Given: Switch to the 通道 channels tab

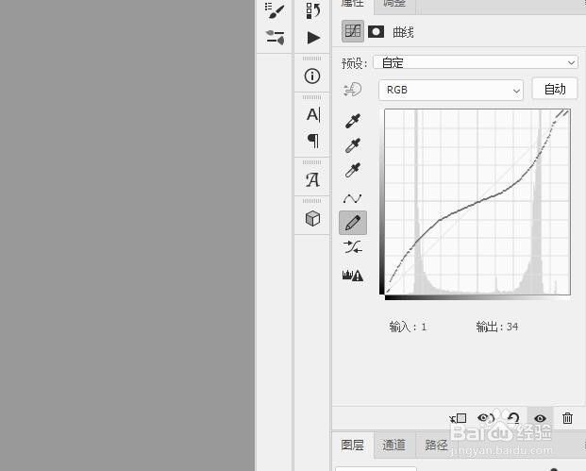Looking at the screenshot, I should pyautogui.click(x=393, y=445).
